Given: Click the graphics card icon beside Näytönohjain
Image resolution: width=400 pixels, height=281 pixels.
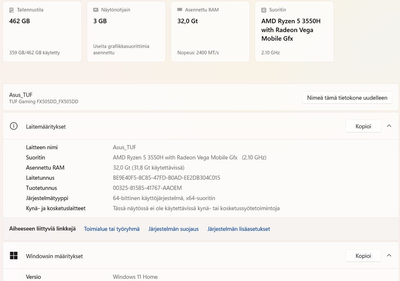Looking at the screenshot, I should pyautogui.click(x=96, y=10).
